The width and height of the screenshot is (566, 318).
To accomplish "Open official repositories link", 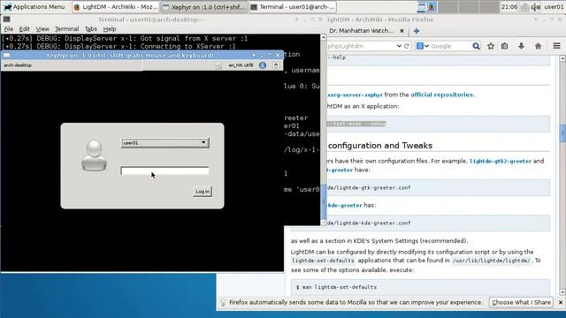I will [442, 95].
